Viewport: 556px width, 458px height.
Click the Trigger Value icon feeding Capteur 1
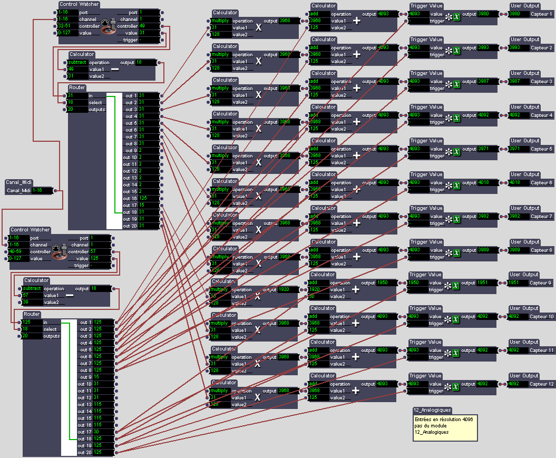[x=452, y=17]
